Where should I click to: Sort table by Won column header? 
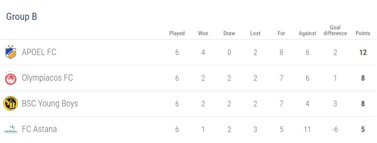tap(203, 33)
